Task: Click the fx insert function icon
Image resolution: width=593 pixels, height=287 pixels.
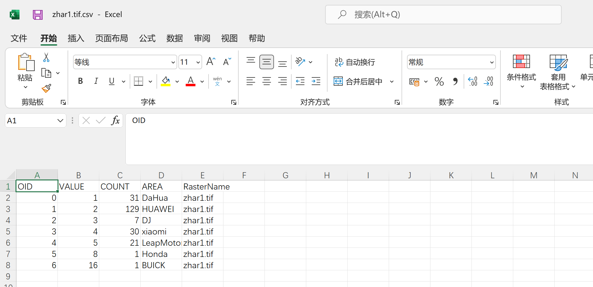Action: click(116, 121)
